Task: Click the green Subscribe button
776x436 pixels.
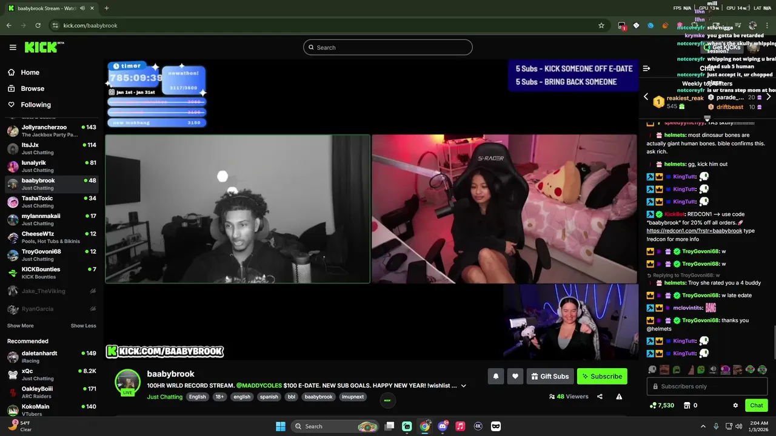Action: (x=602, y=376)
